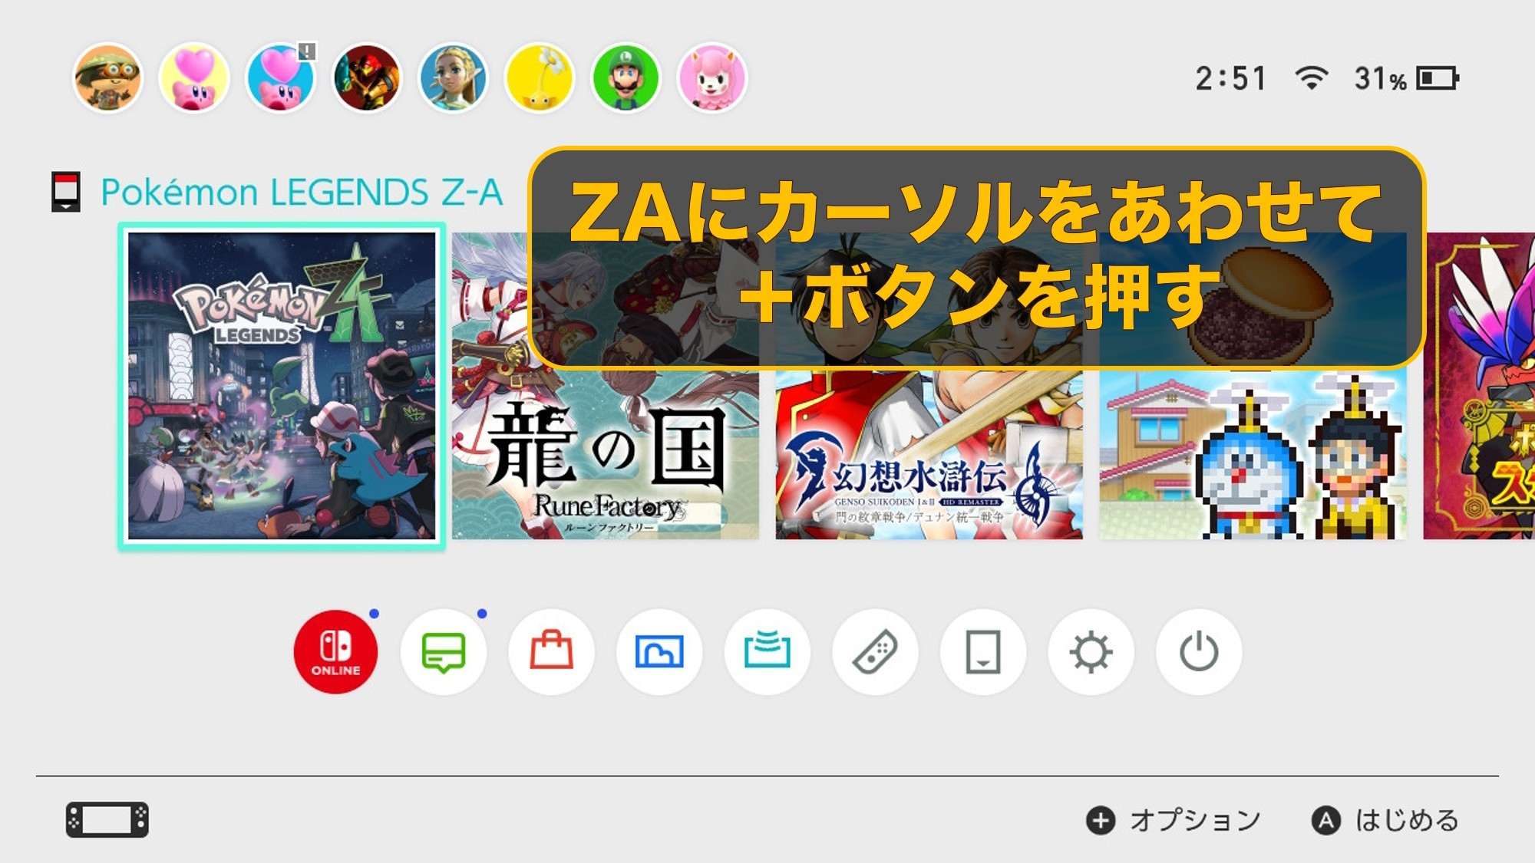Viewport: 1535px width, 863px height.
Task: Open the Power options icon
Action: (1199, 652)
